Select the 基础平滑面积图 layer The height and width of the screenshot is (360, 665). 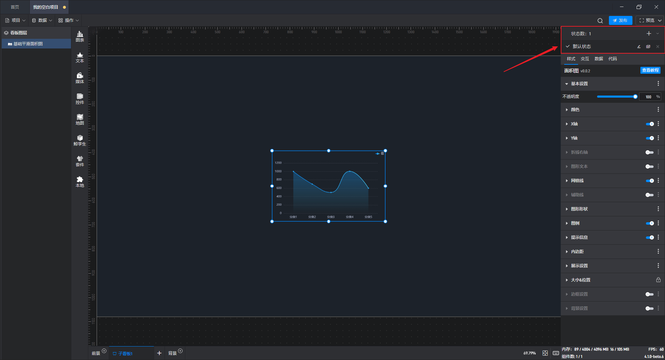[x=36, y=44]
